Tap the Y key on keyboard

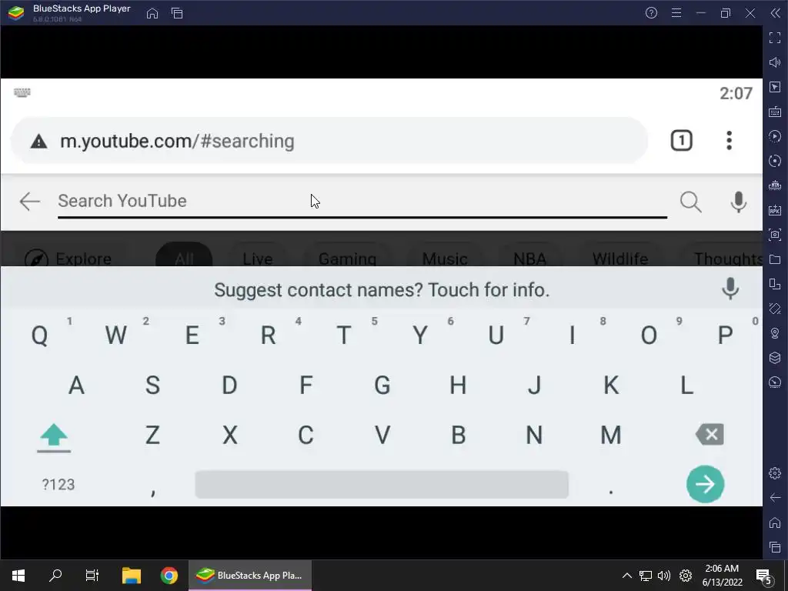pos(420,335)
